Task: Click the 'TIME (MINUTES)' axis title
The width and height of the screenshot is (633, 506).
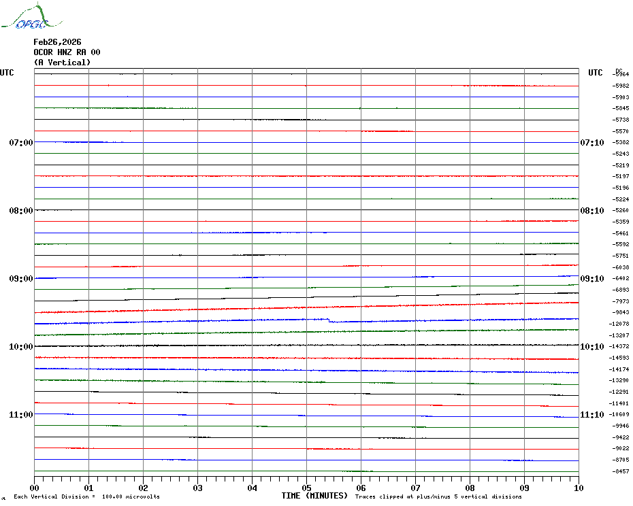Action: (x=314, y=496)
